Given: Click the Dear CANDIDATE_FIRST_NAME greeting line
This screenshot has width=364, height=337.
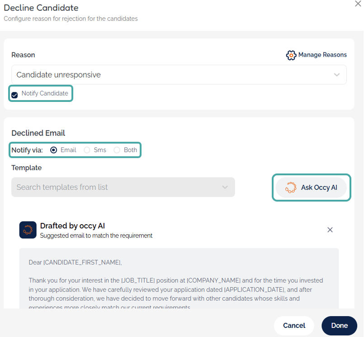Looking at the screenshot, I should 76,262.
